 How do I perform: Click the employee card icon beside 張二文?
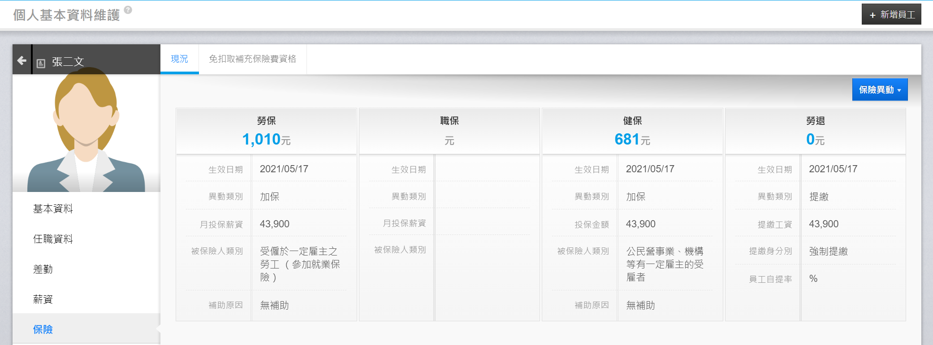pyautogui.click(x=41, y=64)
